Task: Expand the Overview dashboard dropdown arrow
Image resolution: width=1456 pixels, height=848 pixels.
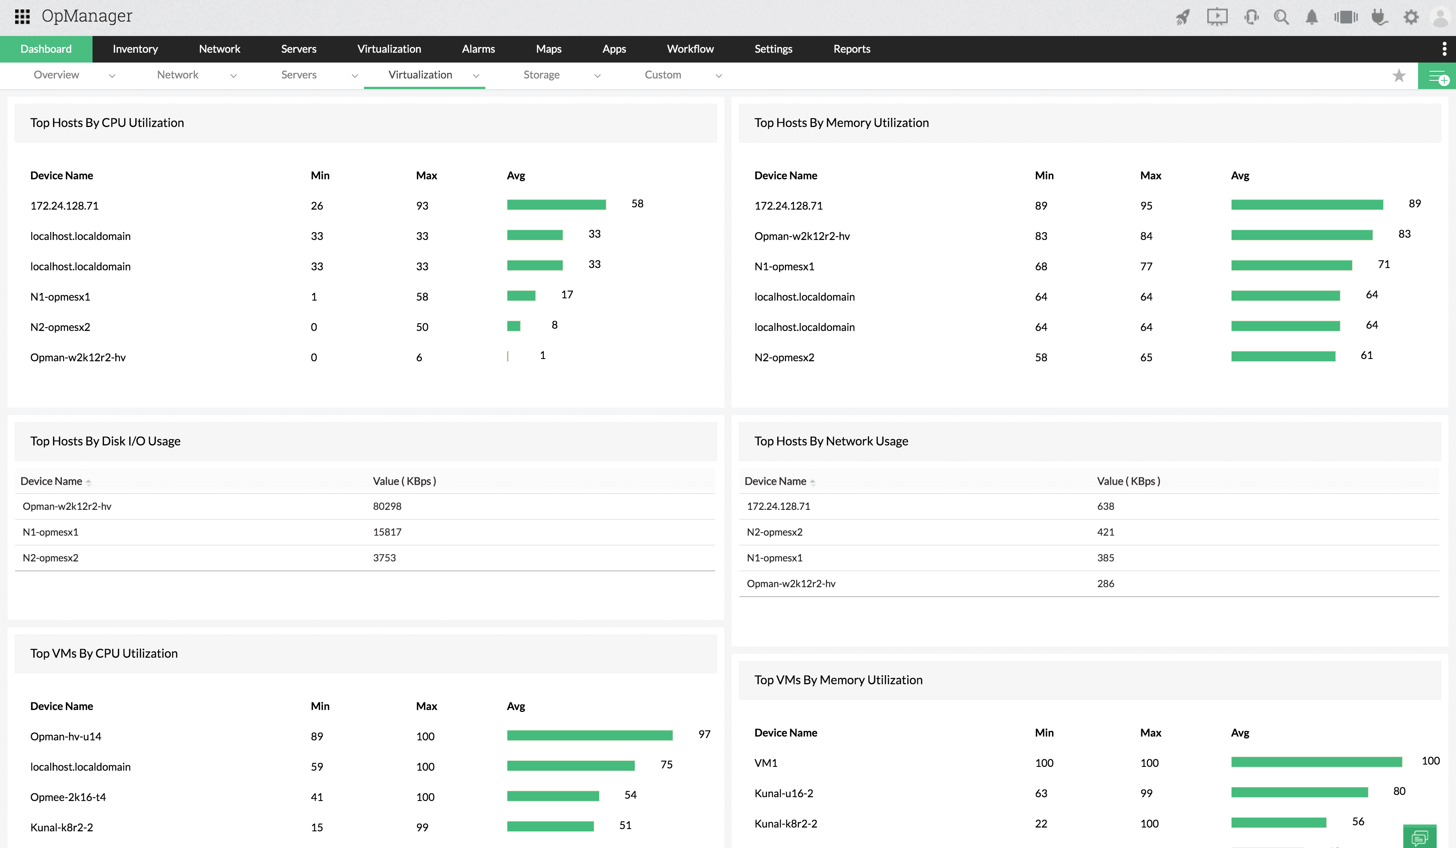Action: coord(112,76)
